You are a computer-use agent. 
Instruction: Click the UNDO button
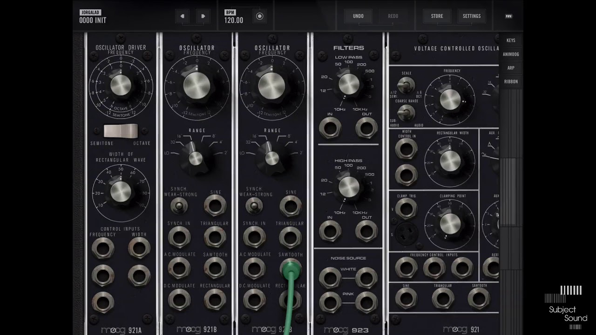point(358,16)
